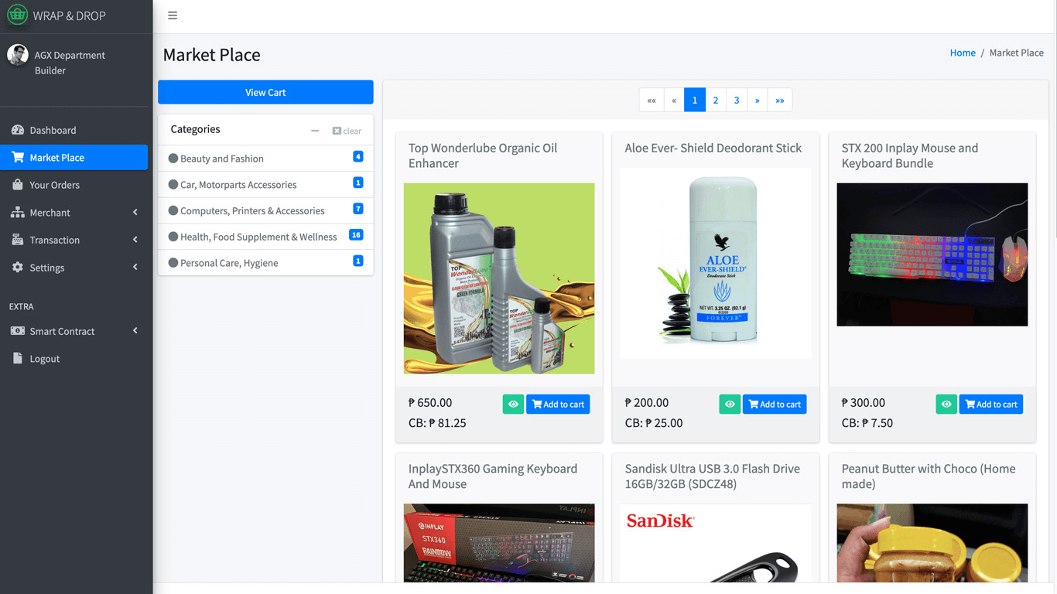Open Your Orders in the sidebar
This screenshot has width=1057, height=594.
(x=54, y=185)
